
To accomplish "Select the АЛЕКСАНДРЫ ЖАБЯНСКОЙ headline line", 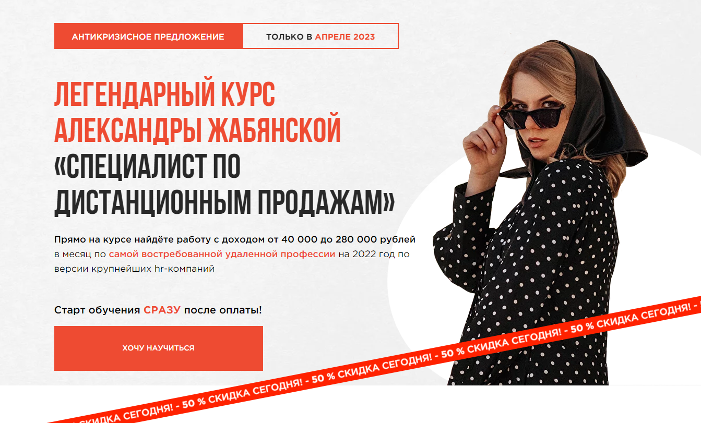I will [x=197, y=130].
